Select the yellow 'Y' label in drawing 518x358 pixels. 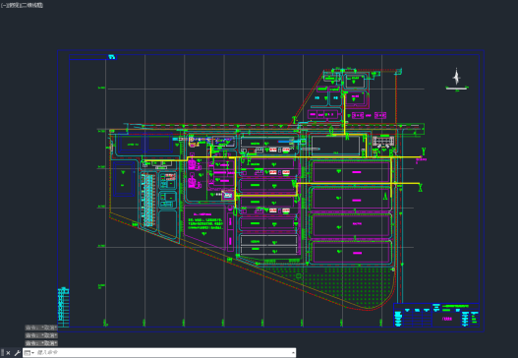(424, 151)
